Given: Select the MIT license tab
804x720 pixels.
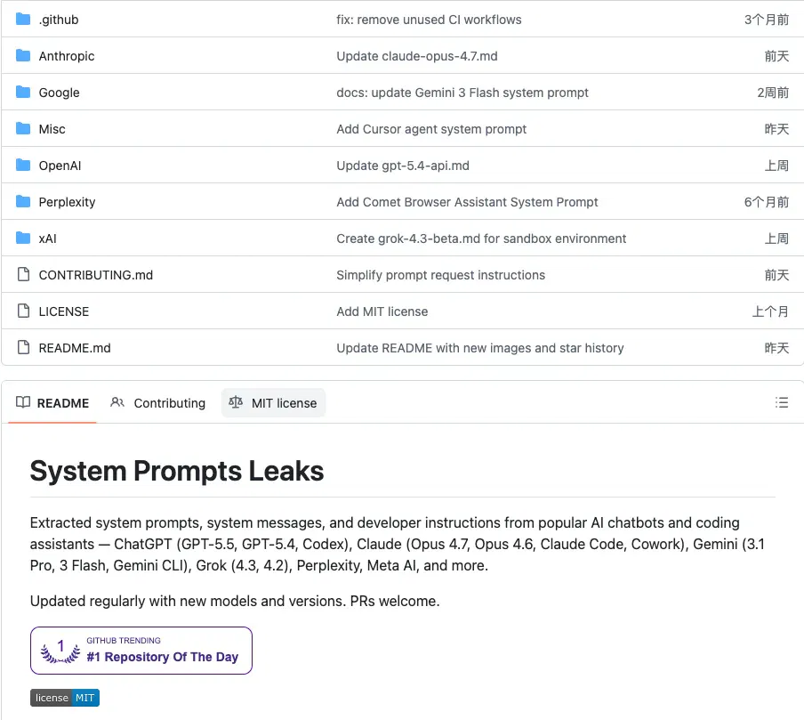Looking at the screenshot, I should click(x=273, y=403).
